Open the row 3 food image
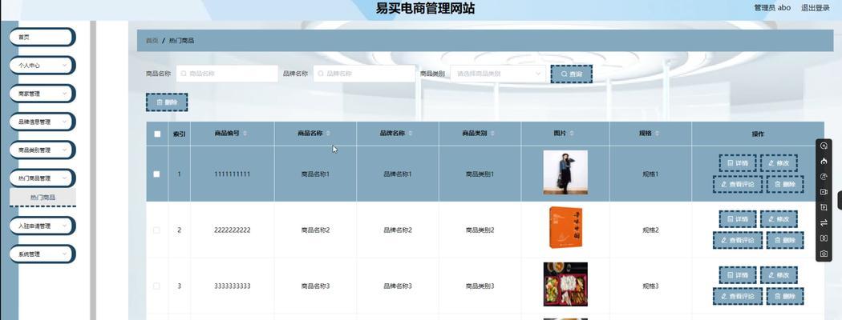 coord(565,284)
